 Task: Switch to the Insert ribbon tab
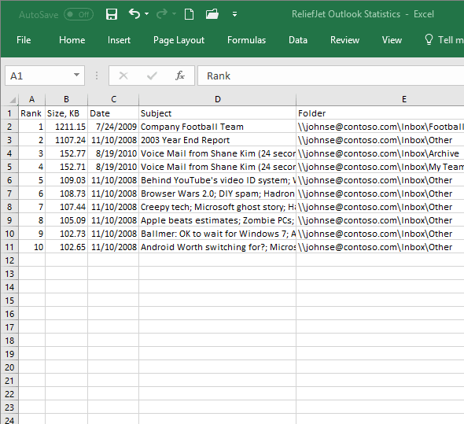coord(119,40)
